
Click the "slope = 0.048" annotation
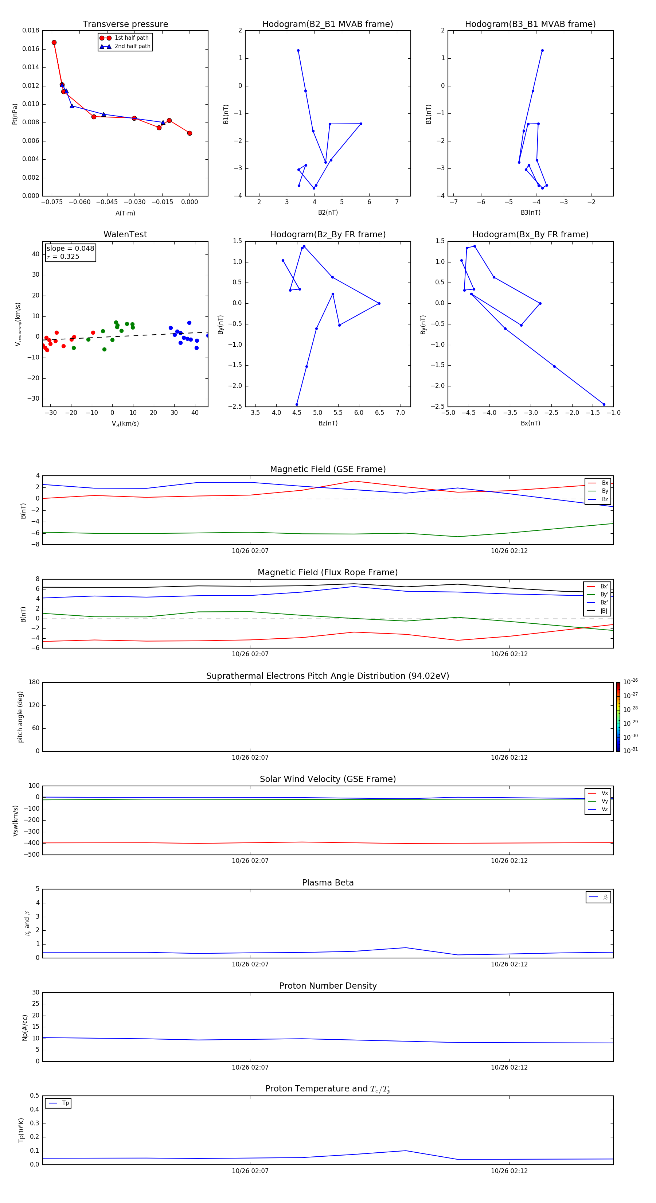[x=70, y=249]
